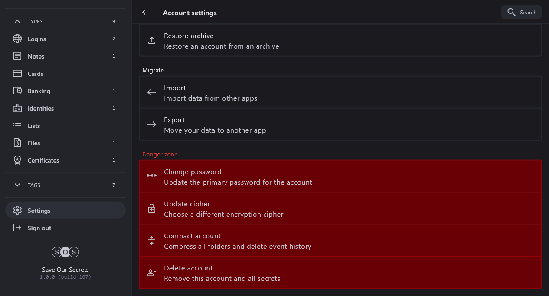Viewport: 549px width, 296px height.
Task: Select the Cards credit card icon
Action: click(17, 74)
